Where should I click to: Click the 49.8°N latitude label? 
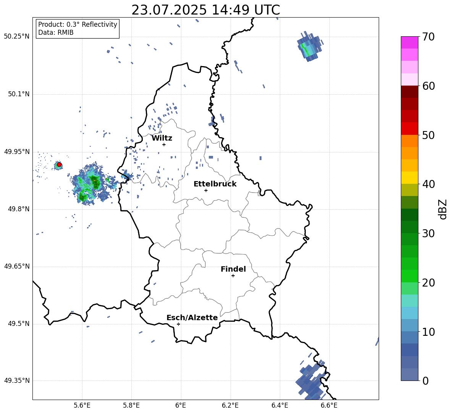pos(18,209)
